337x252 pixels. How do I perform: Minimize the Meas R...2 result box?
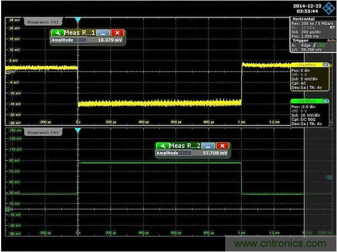pos(210,146)
